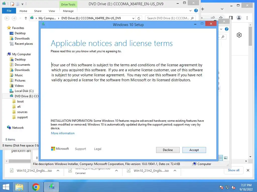
Task: Open network status tray icon
Action: 227,187
